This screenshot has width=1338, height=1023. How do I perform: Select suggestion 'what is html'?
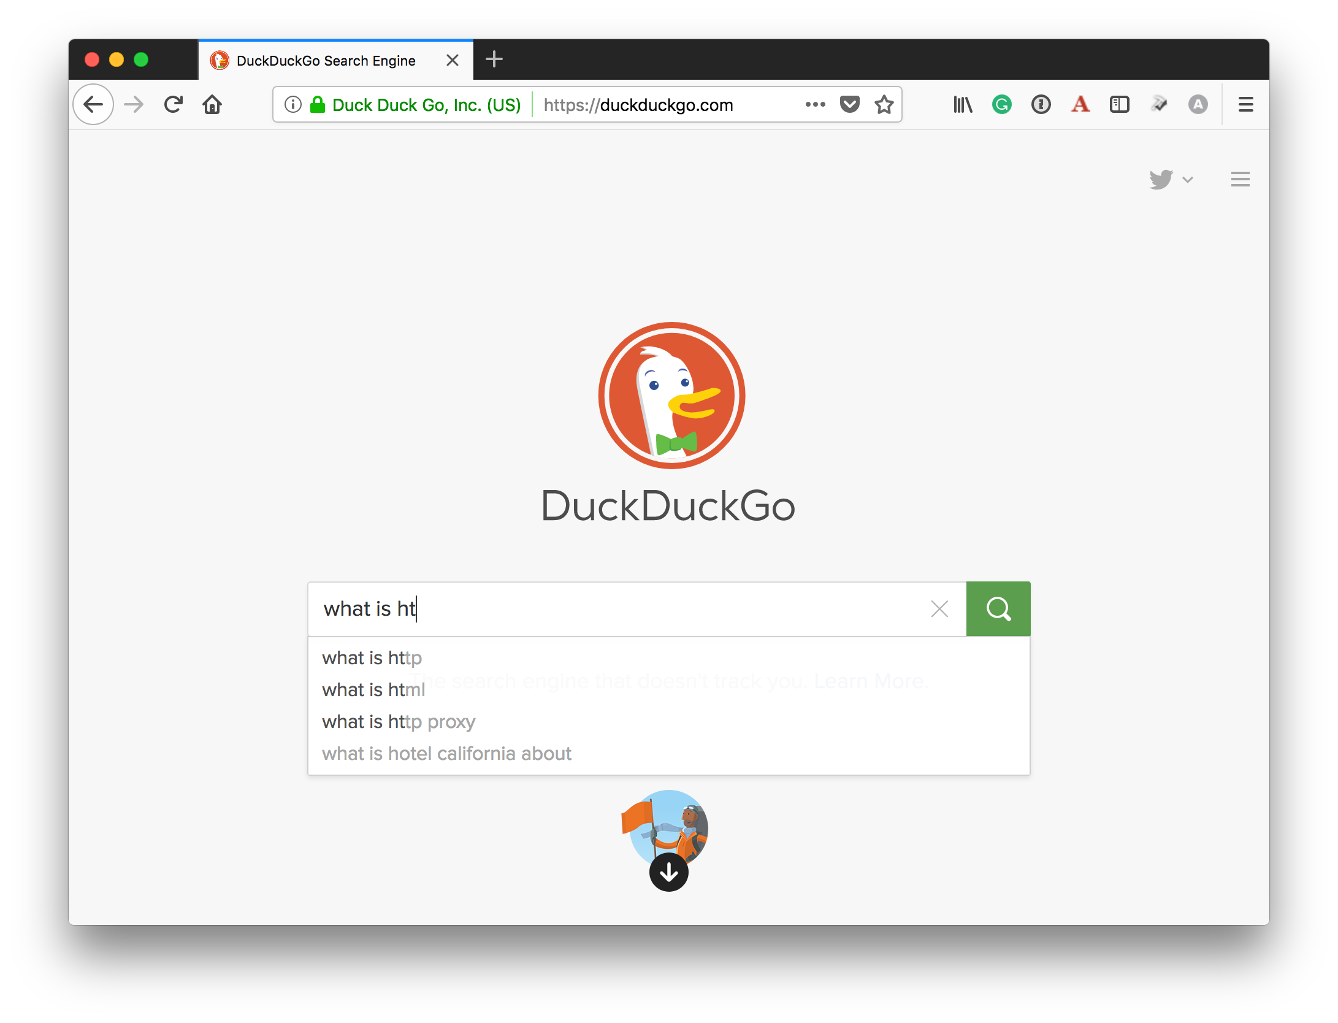point(669,690)
